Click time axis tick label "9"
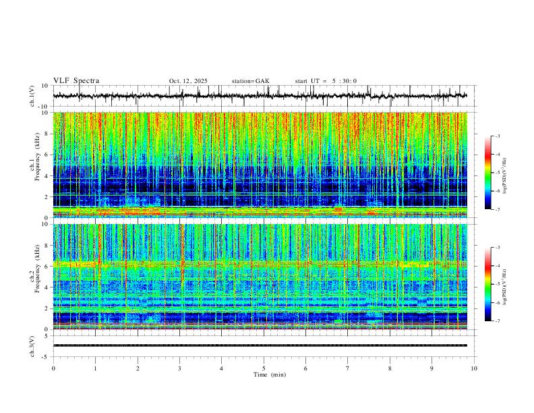Viewport: 534px width, 413px height. click(432, 368)
